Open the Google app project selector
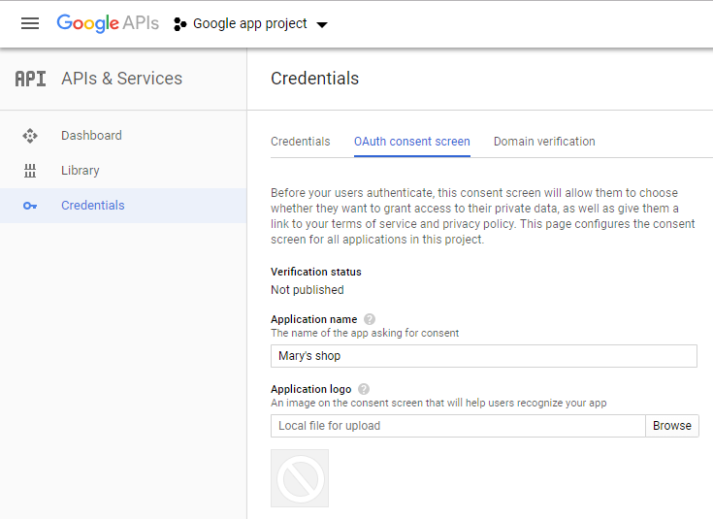The width and height of the screenshot is (713, 519). point(250,23)
